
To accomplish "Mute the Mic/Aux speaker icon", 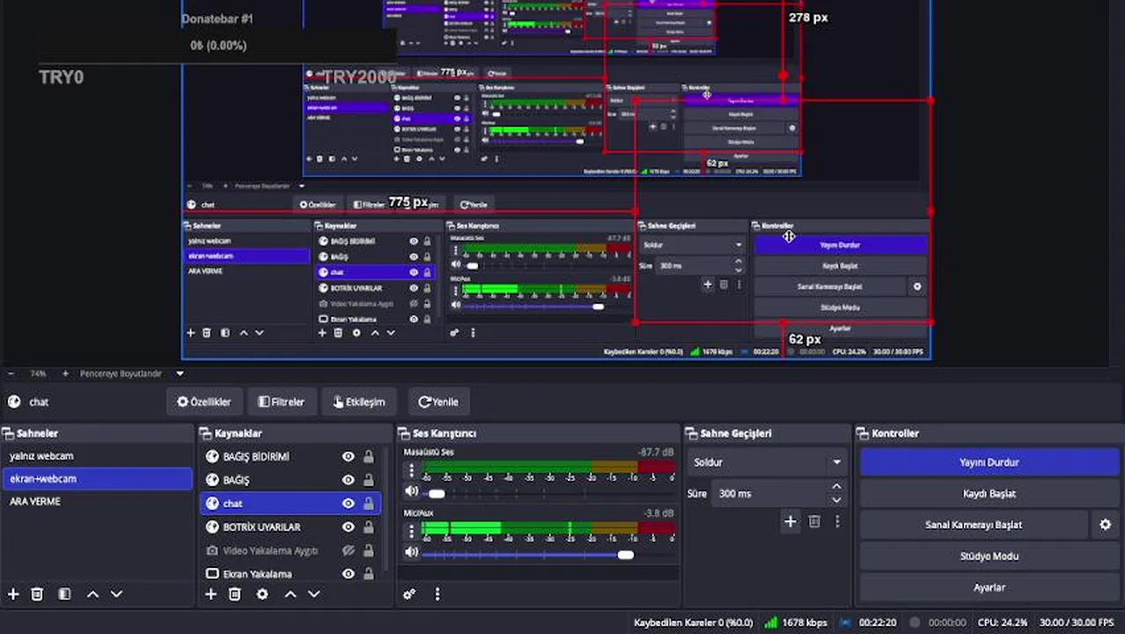I will point(412,553).
